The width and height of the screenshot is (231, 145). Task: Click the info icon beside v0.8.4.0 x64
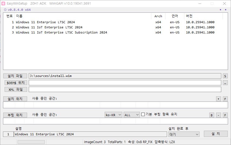coord(5,10)
